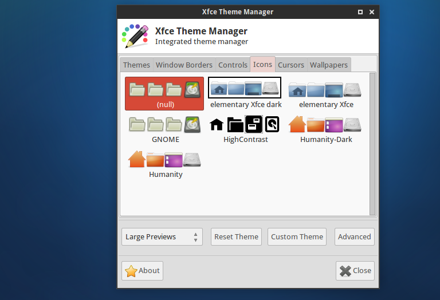This screenshot has height=300, width=440.
Task: Switch to the Themes tab
Action: (x=137, y=65)
